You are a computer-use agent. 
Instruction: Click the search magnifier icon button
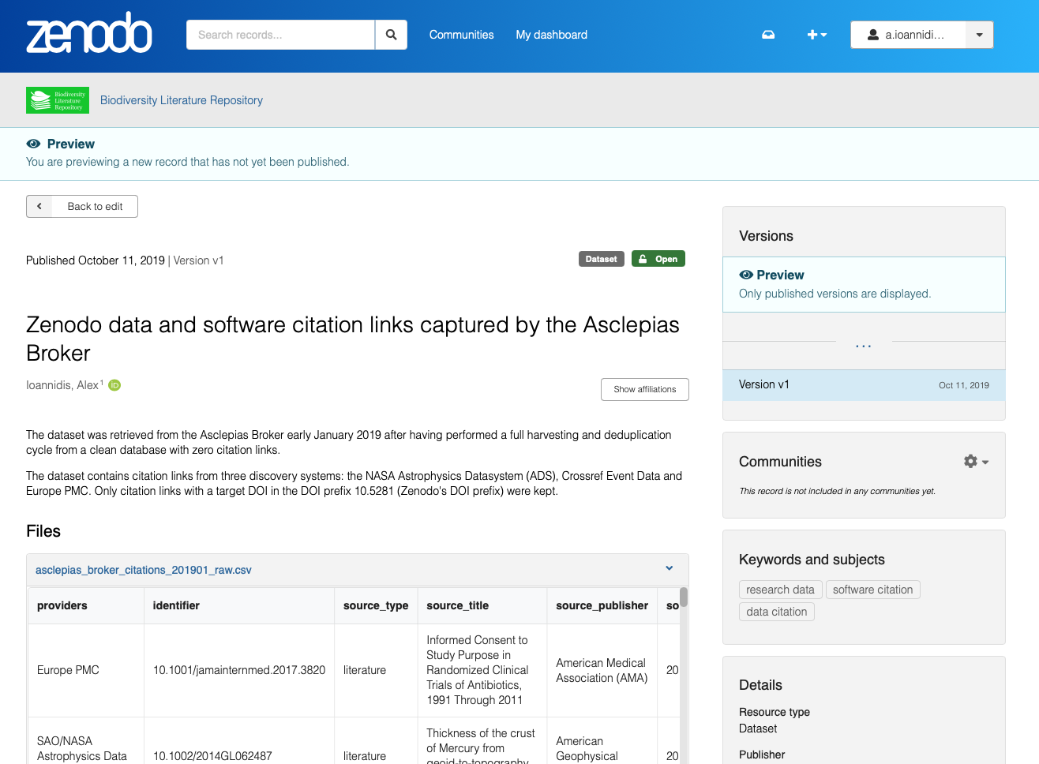click(x=391, y=35)
